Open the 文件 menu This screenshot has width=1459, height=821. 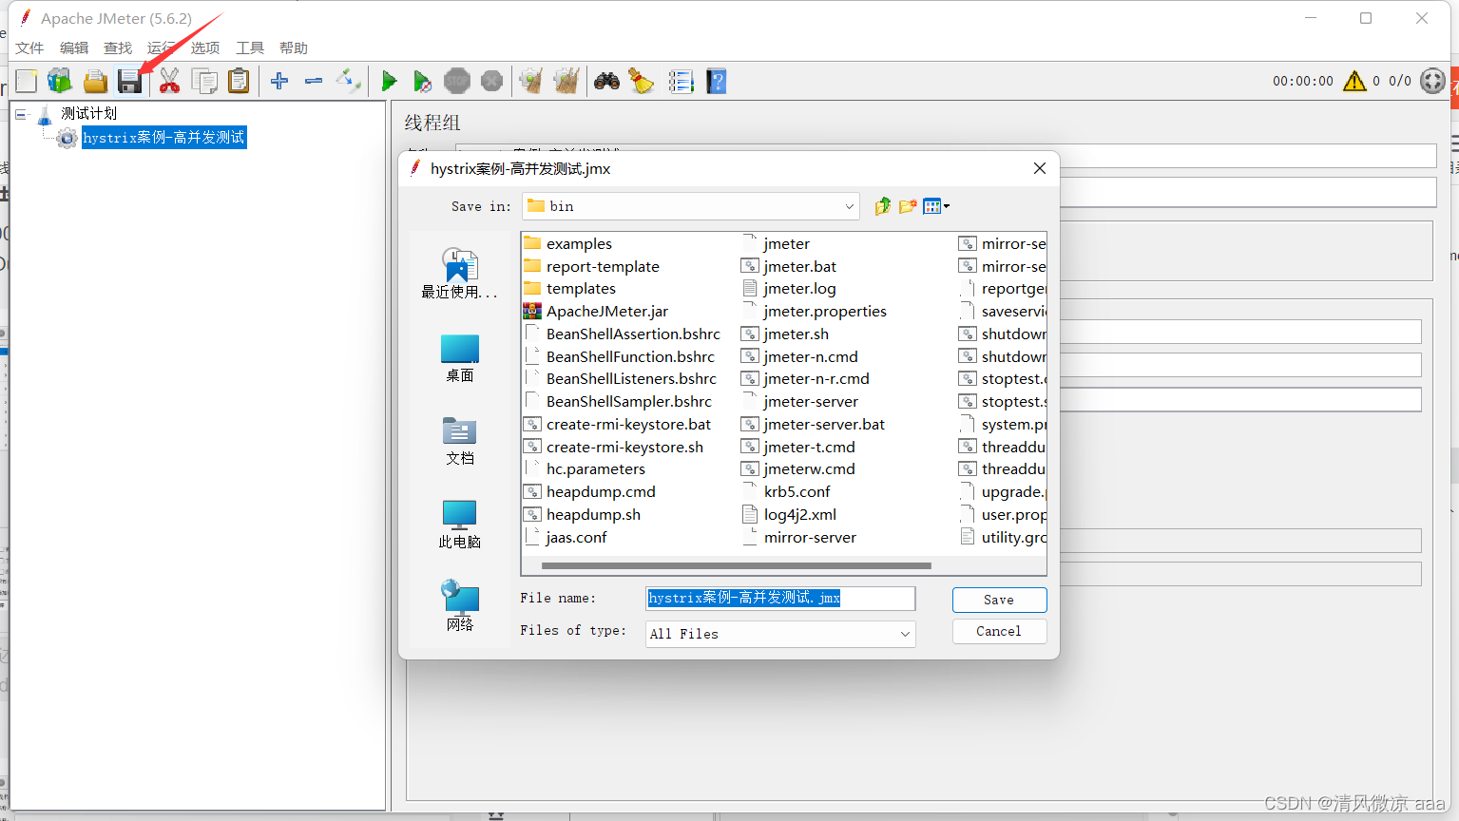pos(29,48)
